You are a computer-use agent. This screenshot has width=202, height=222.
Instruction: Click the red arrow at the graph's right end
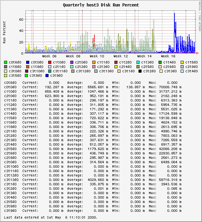(x=198, y=53)
